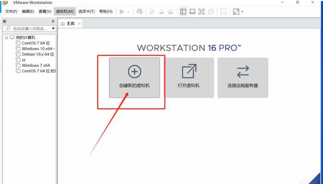Screen dimensions: 323x184
Task: Toggle the thumbnail bar view icon
Action: tap(192, 11)
